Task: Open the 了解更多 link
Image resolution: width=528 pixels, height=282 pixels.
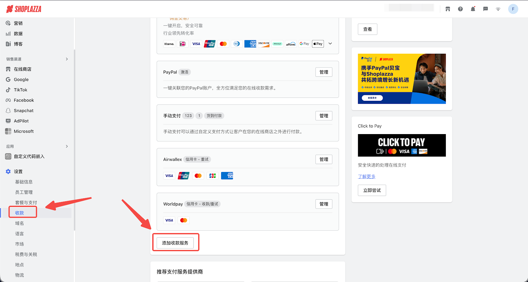Action: pos(367,177)
